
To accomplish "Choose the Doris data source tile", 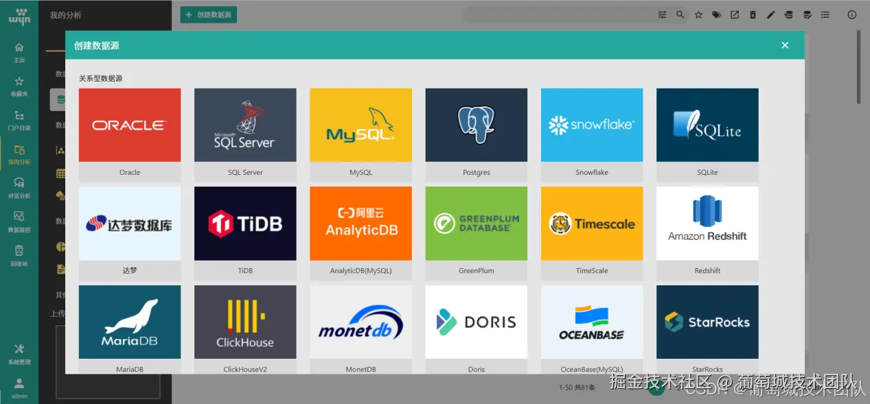I will (x=477, y=330).
